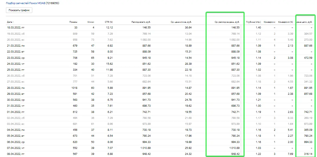The width and height of the screenshot is (317, 157).
Task: Click the date cell 28.03.2022, пн
Action: (x=15, y=88)
